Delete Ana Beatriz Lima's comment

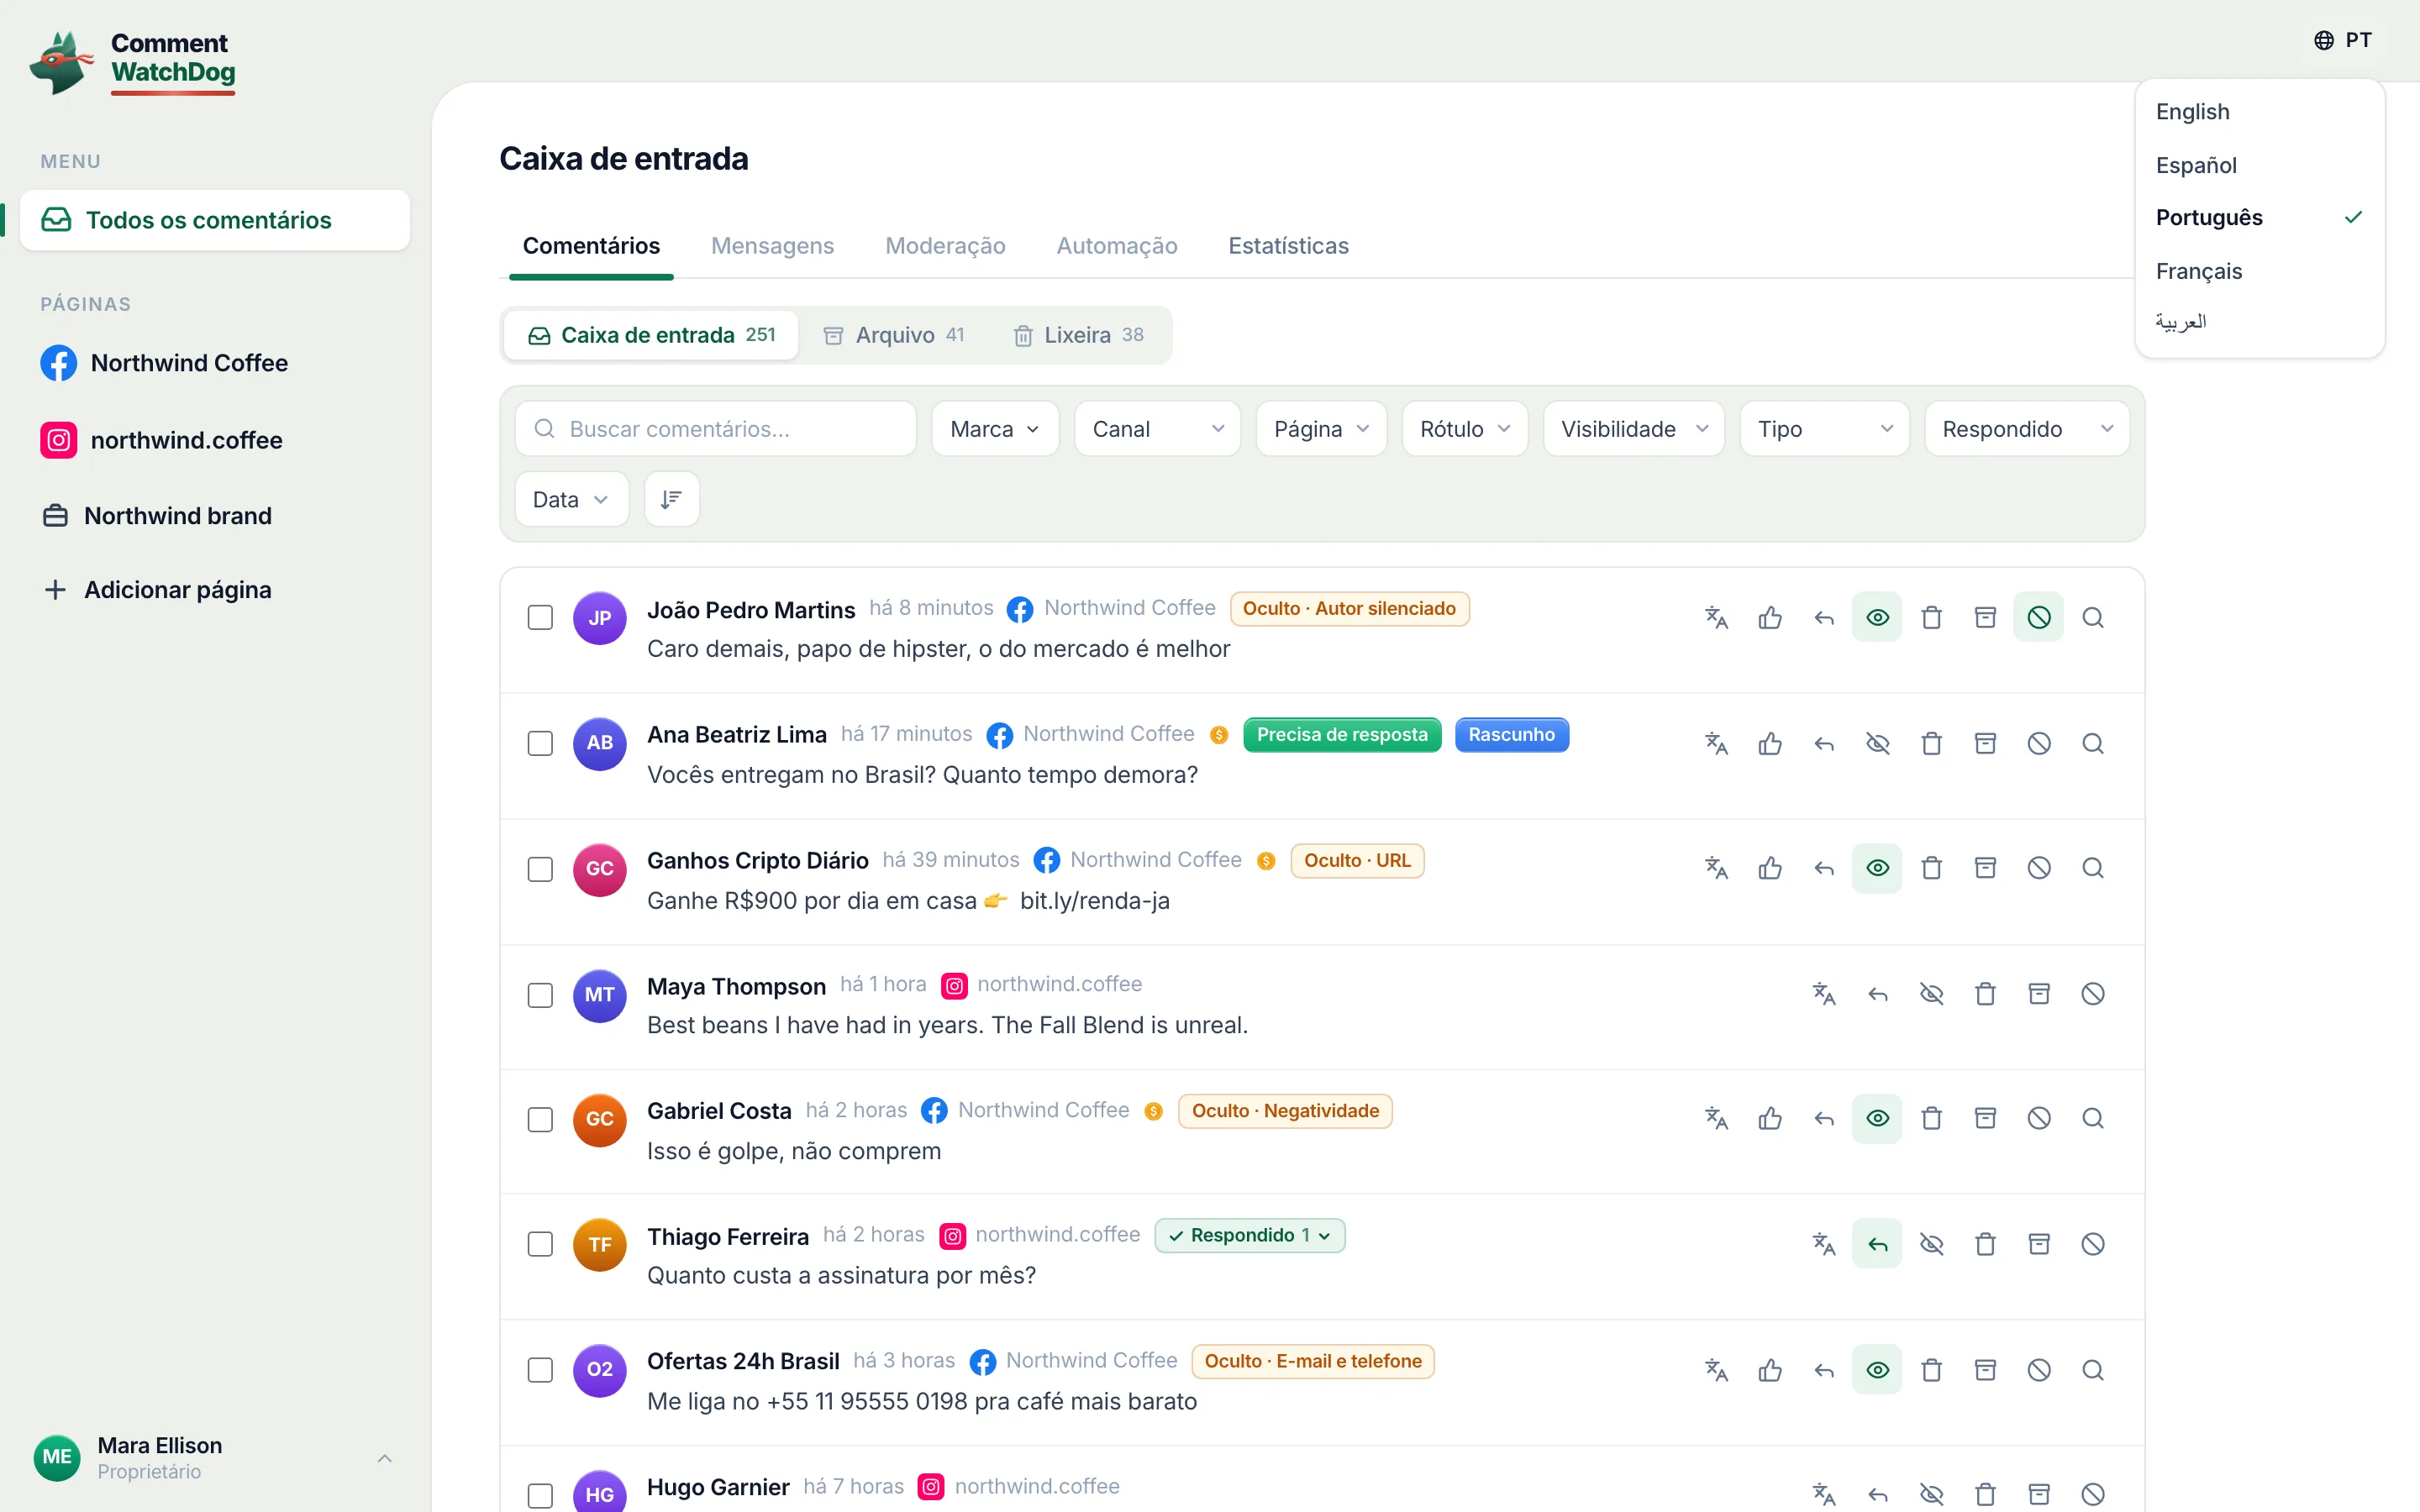(x=1931, y=743)
